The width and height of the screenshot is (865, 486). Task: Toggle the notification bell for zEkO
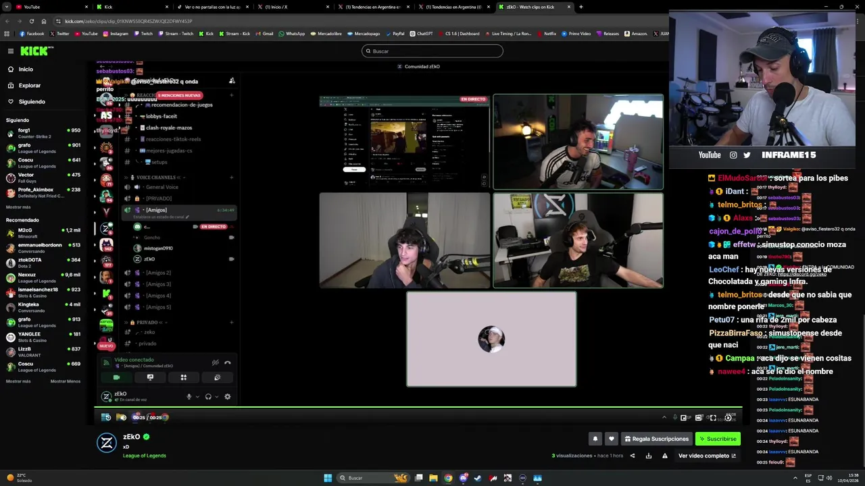[x=595, y=439]
